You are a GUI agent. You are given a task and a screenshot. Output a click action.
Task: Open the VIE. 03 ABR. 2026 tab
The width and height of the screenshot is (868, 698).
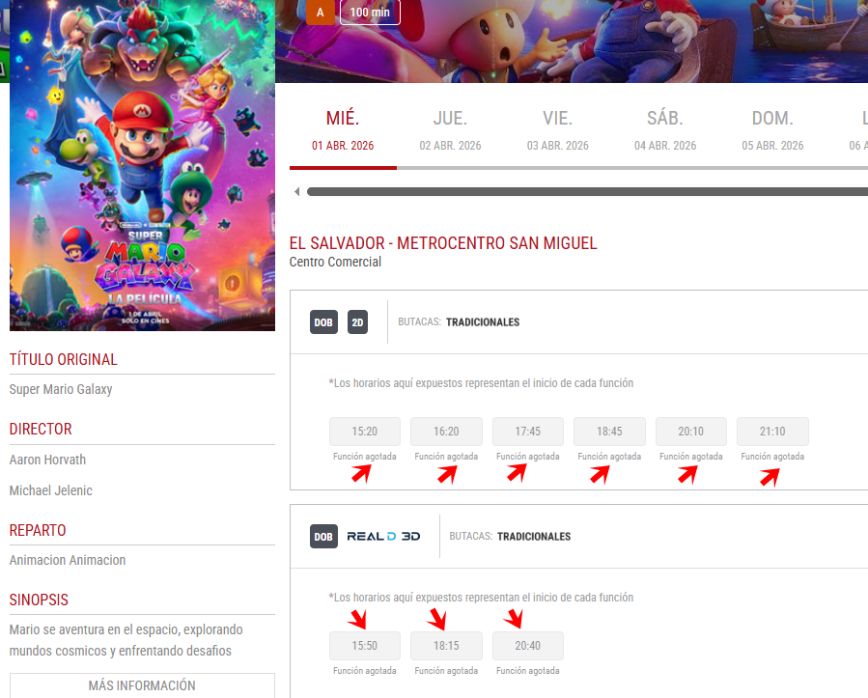click(x=557, y=130)
